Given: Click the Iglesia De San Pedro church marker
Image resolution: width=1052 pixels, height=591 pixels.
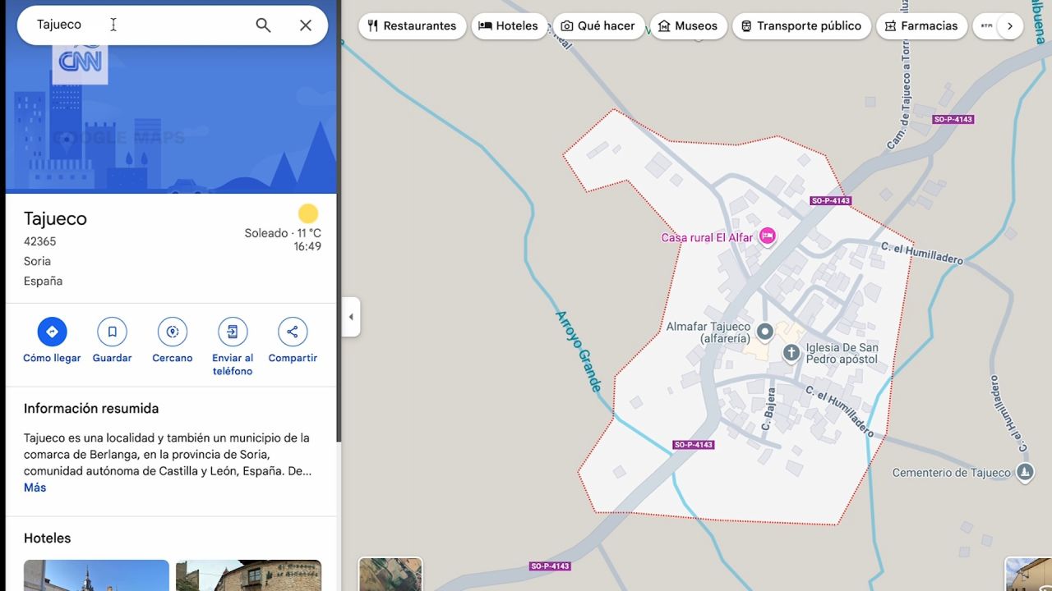Looking at the screenshot, I should click(x=791, y=353).
